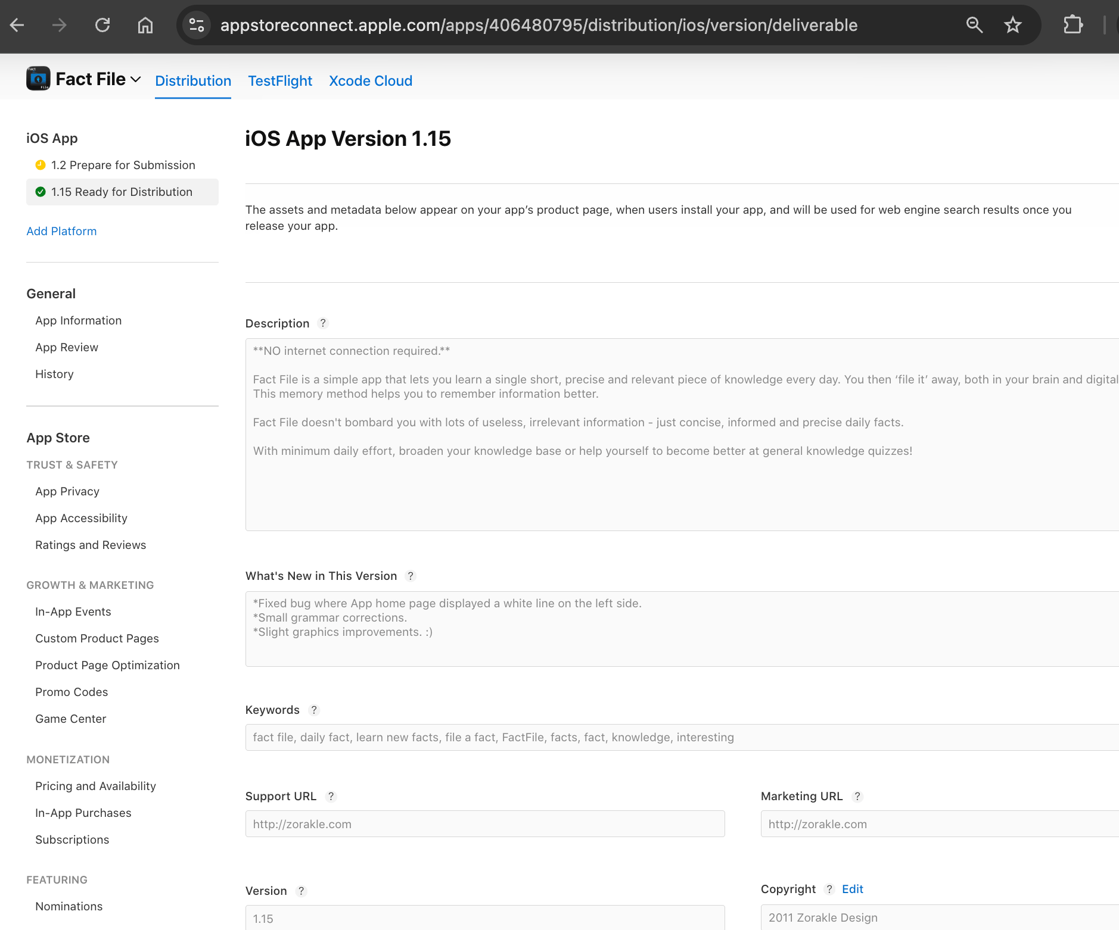The height and width of the screenshot is (930, 1119).
Task: Open the Description help icon
Action: (x=323, y=323)
